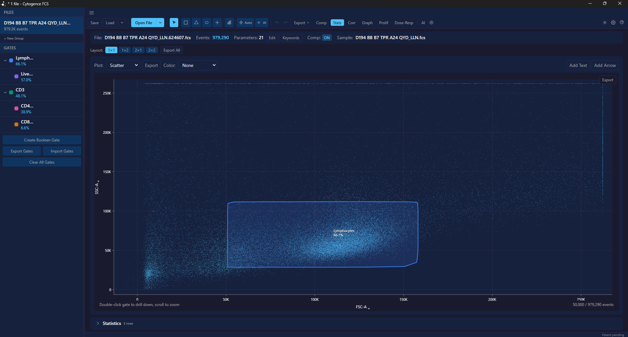Launch the AI gating sparkle tool
Screen dimensions: 628x337
pos(262,23)
